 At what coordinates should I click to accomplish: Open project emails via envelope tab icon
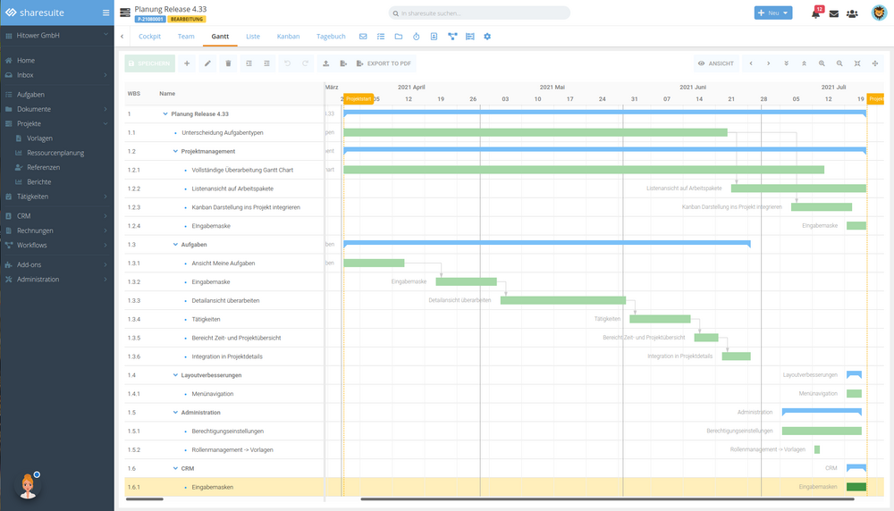(363, 37)
